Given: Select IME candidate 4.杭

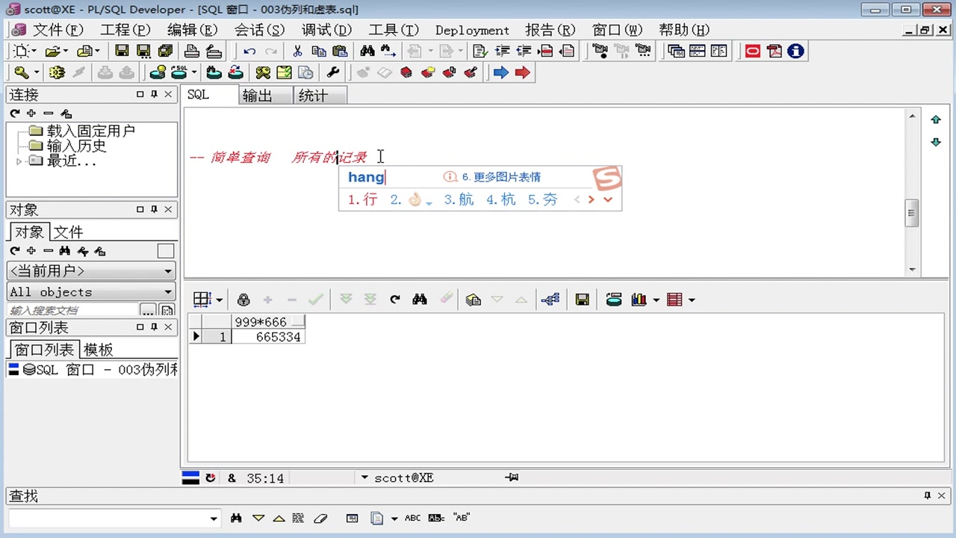Looking at the screenshot, I should click(x=500, y=200).
